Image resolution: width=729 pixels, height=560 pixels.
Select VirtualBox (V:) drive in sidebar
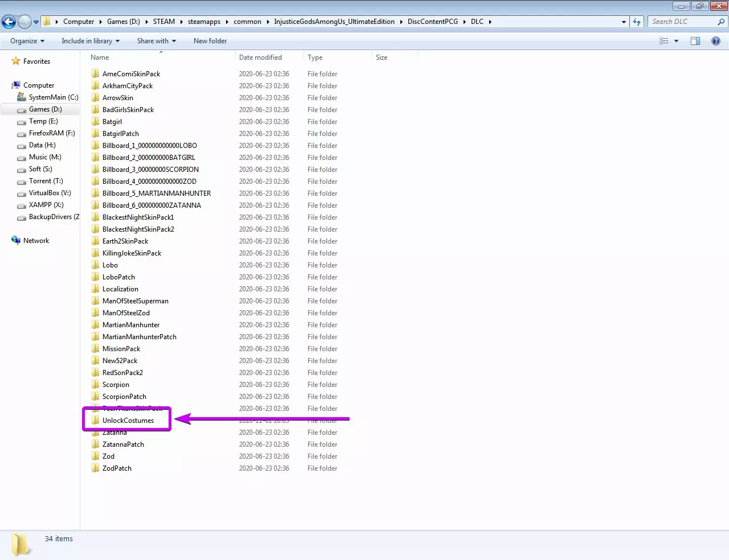(x=50, y=193)
